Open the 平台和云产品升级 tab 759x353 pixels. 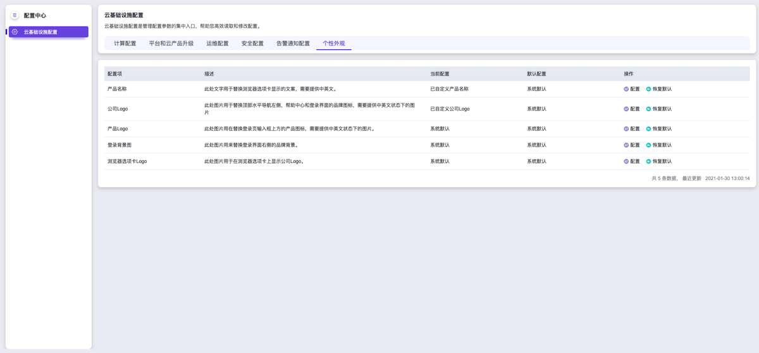(x=171, y=44)
